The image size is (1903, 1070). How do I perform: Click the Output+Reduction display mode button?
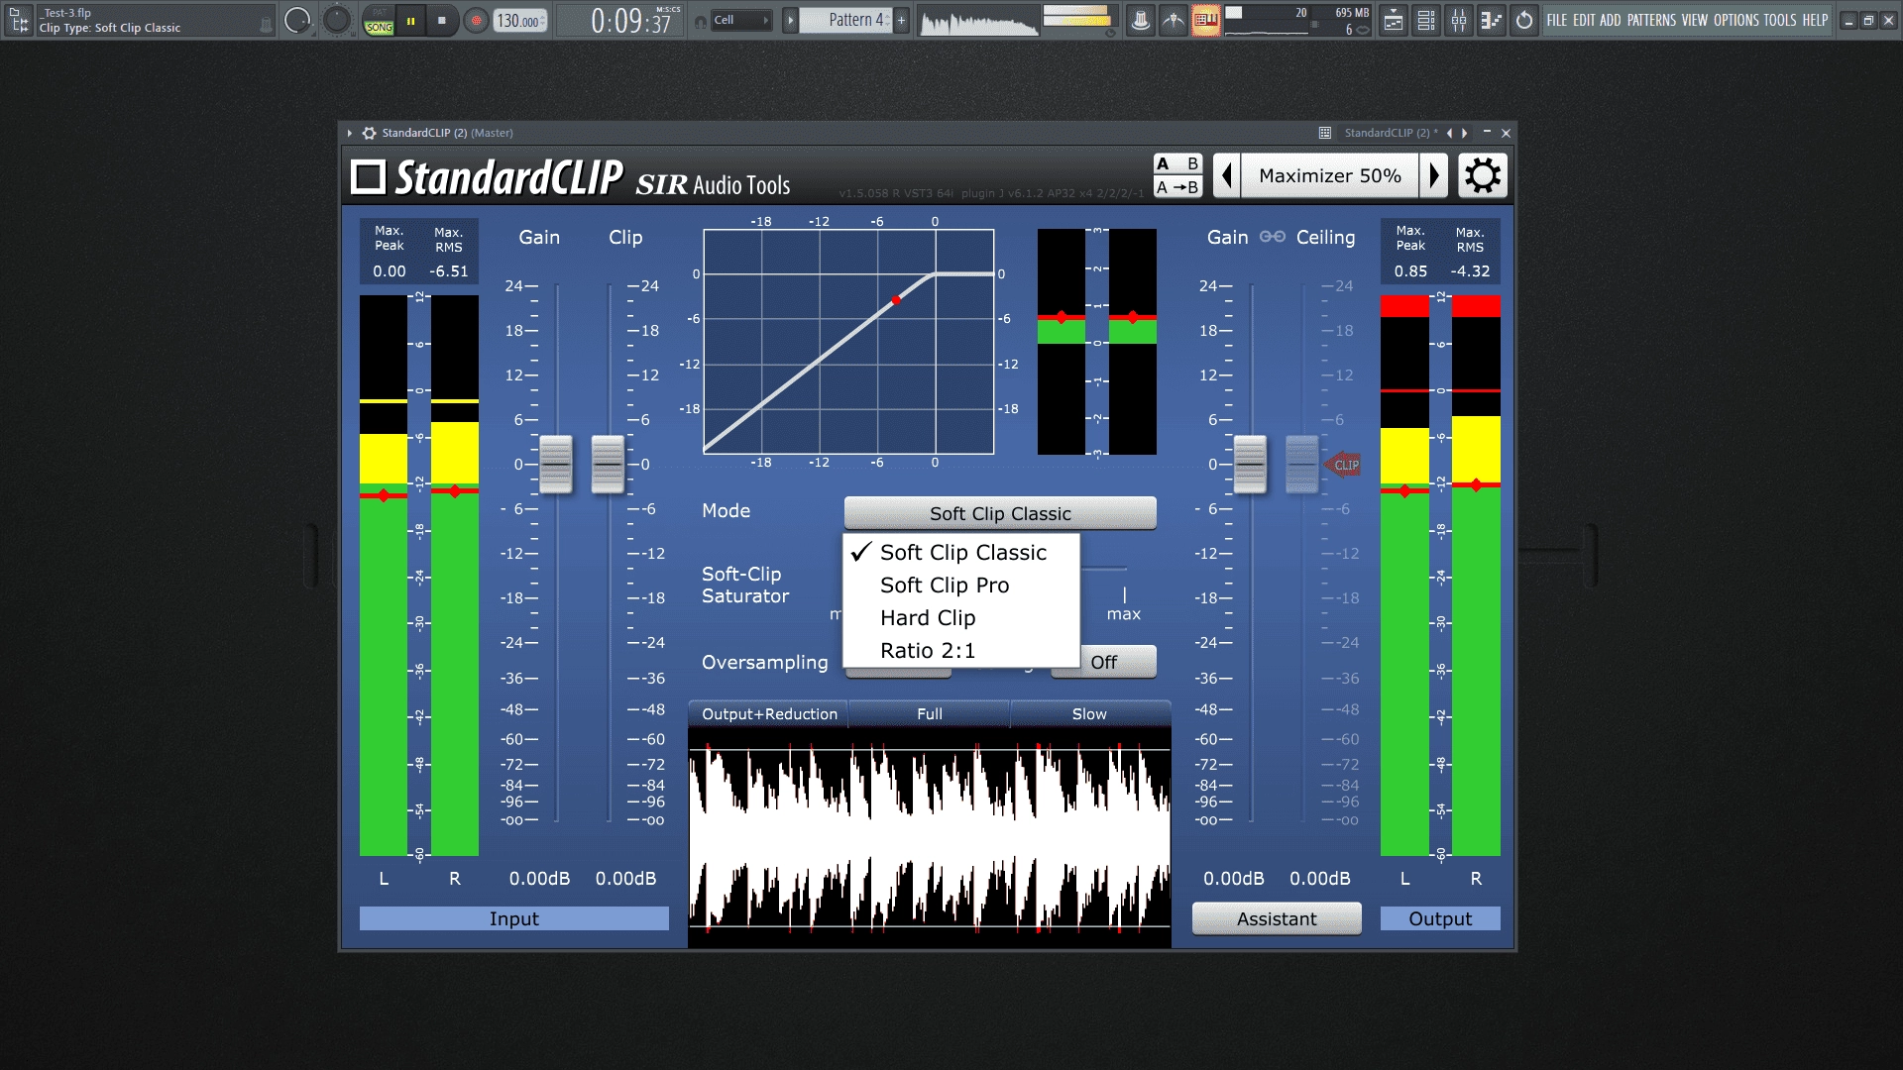click(x=769, y=714)
